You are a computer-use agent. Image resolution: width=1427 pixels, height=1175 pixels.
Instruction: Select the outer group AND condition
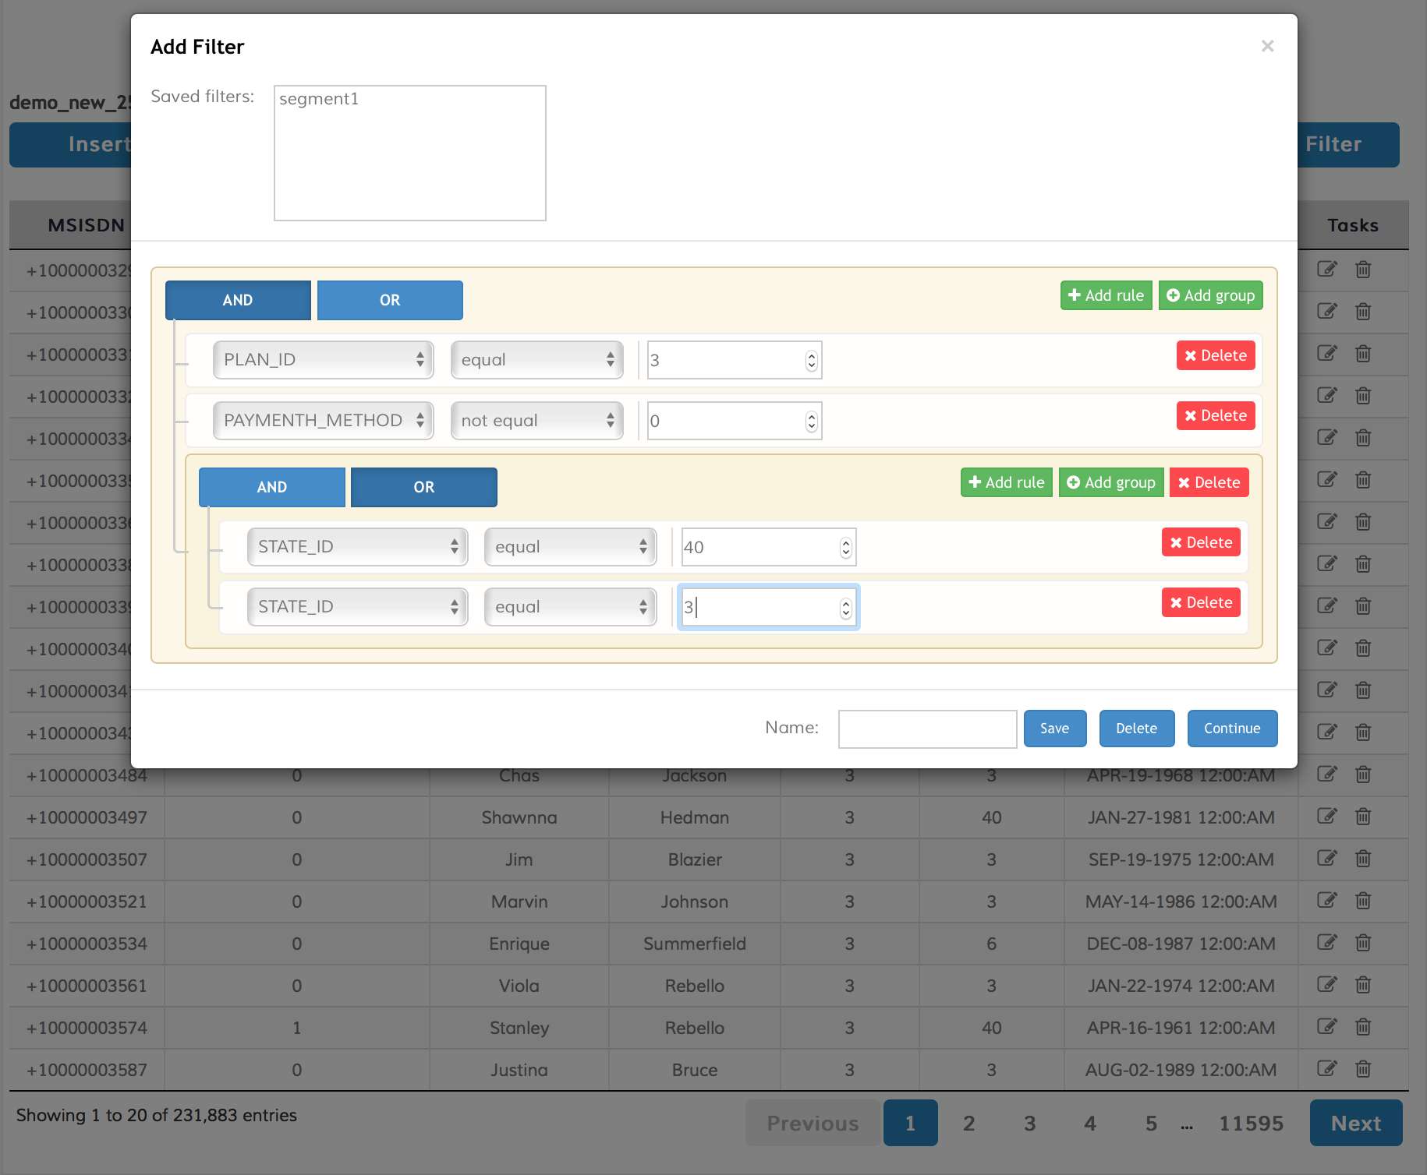tap(238, 300)
